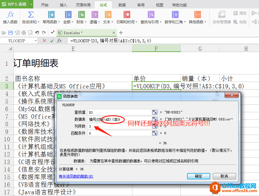Expand the 逻辑 functions dropdown
Image resolution: width=259 pixels, height=196 pixels.
99,22
